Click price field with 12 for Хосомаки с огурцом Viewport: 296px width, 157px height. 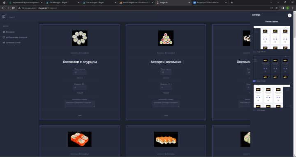click(x=80, y=72)
